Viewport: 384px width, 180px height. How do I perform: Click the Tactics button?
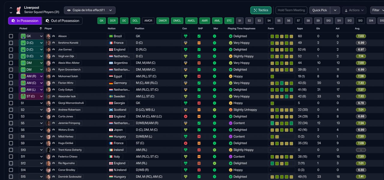(x=261, y=10)
